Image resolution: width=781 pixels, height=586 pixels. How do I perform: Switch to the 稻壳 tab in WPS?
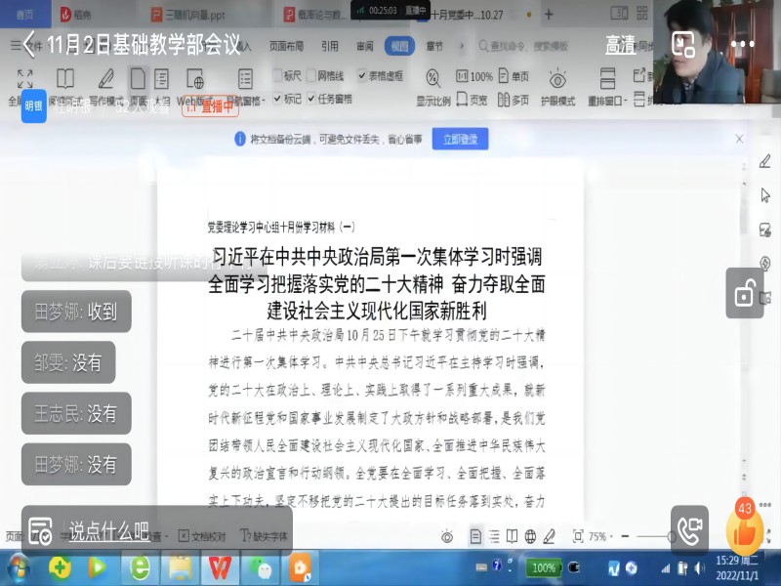76,15
